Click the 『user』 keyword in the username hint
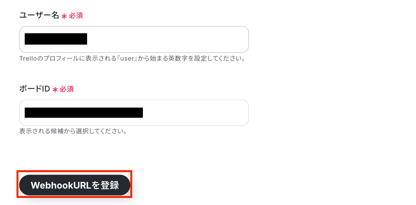 click(x=129, y=58)
